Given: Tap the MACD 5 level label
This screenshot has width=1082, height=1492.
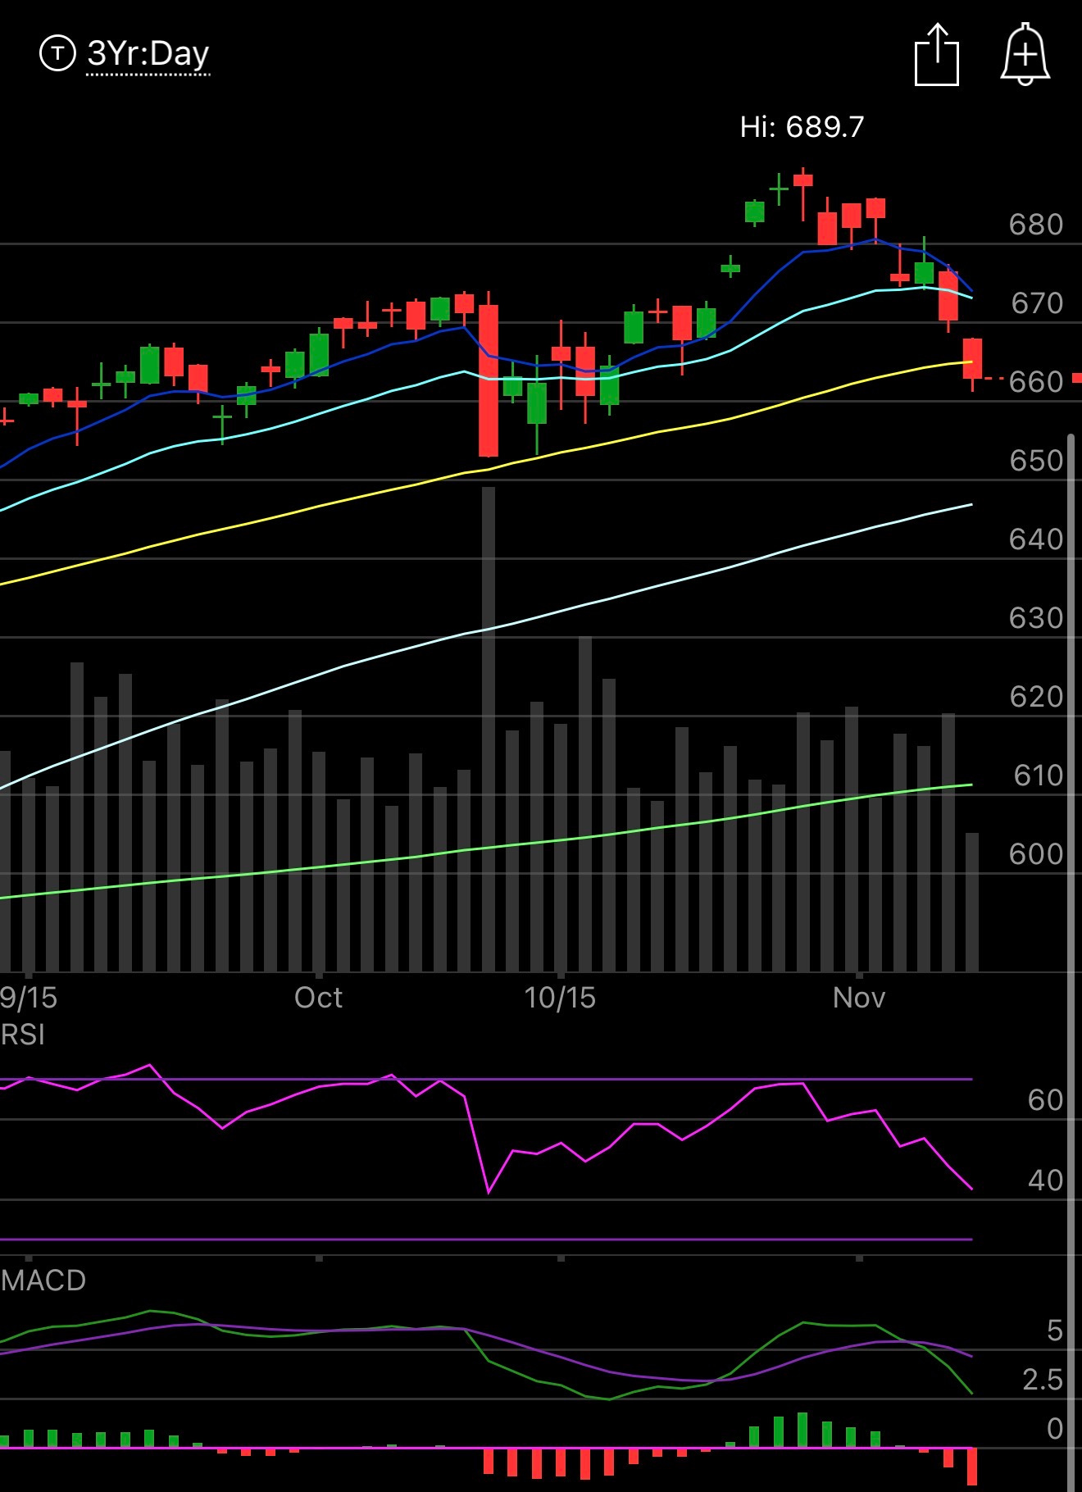Looking at the screenshot, I should point(1055,1331).
